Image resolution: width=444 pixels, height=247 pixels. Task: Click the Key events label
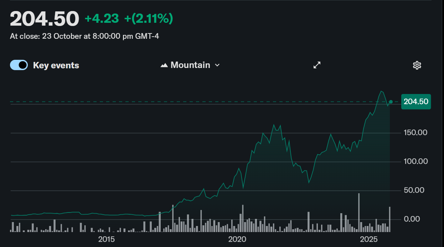pyautogui.click(x=56, y=65)
